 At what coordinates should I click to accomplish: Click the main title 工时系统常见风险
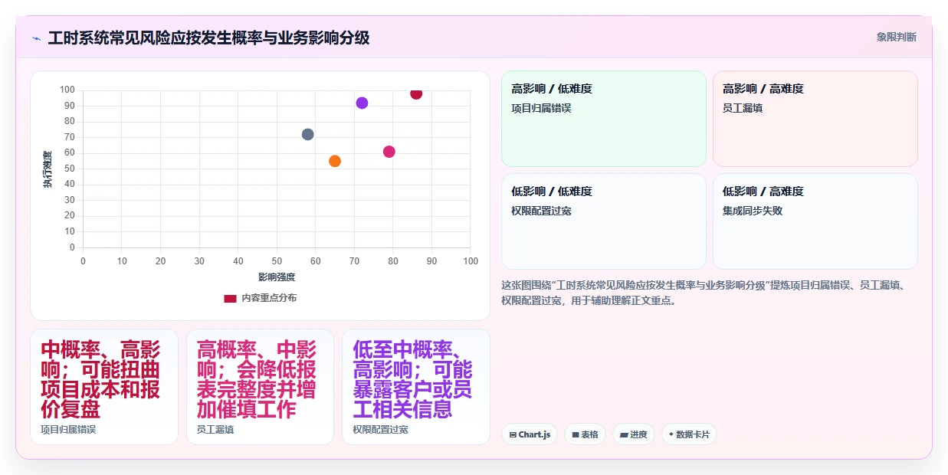tap(208, 38)
